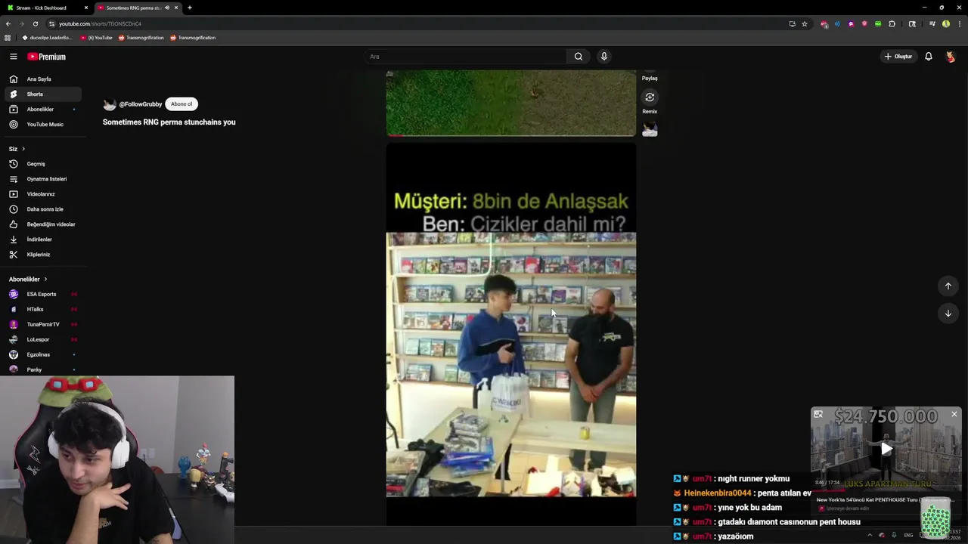Open the bookmarks bar apps grid
Screen dimensions: 968x544
pos(8,38)
